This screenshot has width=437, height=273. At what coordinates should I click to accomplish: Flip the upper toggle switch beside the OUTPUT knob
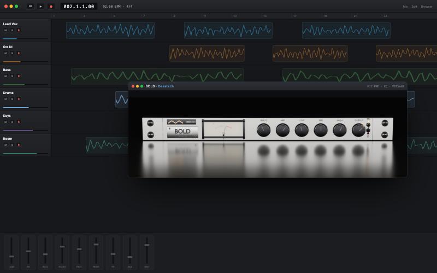(368, 125)
